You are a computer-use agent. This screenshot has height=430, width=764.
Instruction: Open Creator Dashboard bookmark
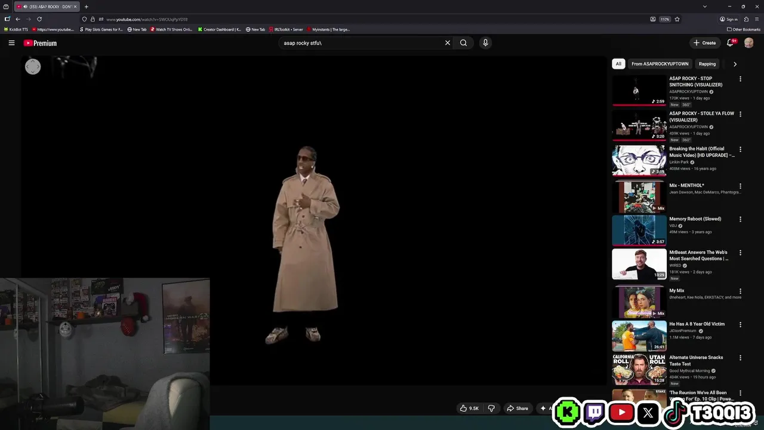[x=220, y=29]
